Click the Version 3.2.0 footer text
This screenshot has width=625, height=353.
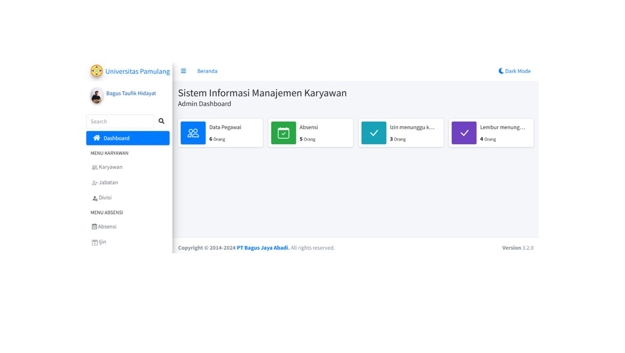pos(518,248)
